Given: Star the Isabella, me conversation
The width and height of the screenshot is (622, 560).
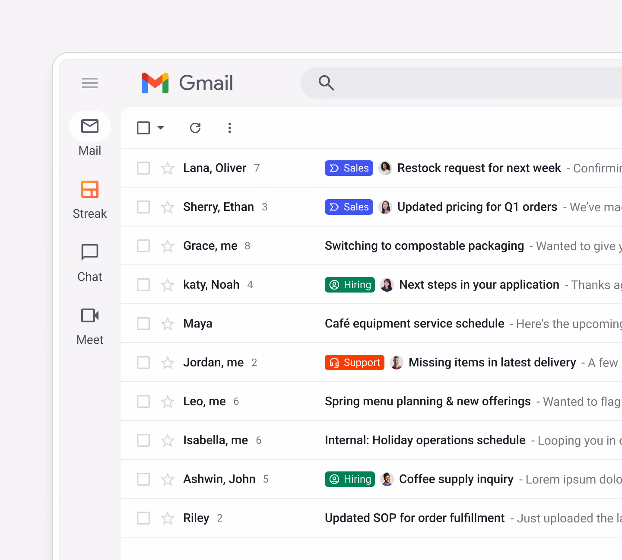Looking at the screenshot, I should pos(168,440).
